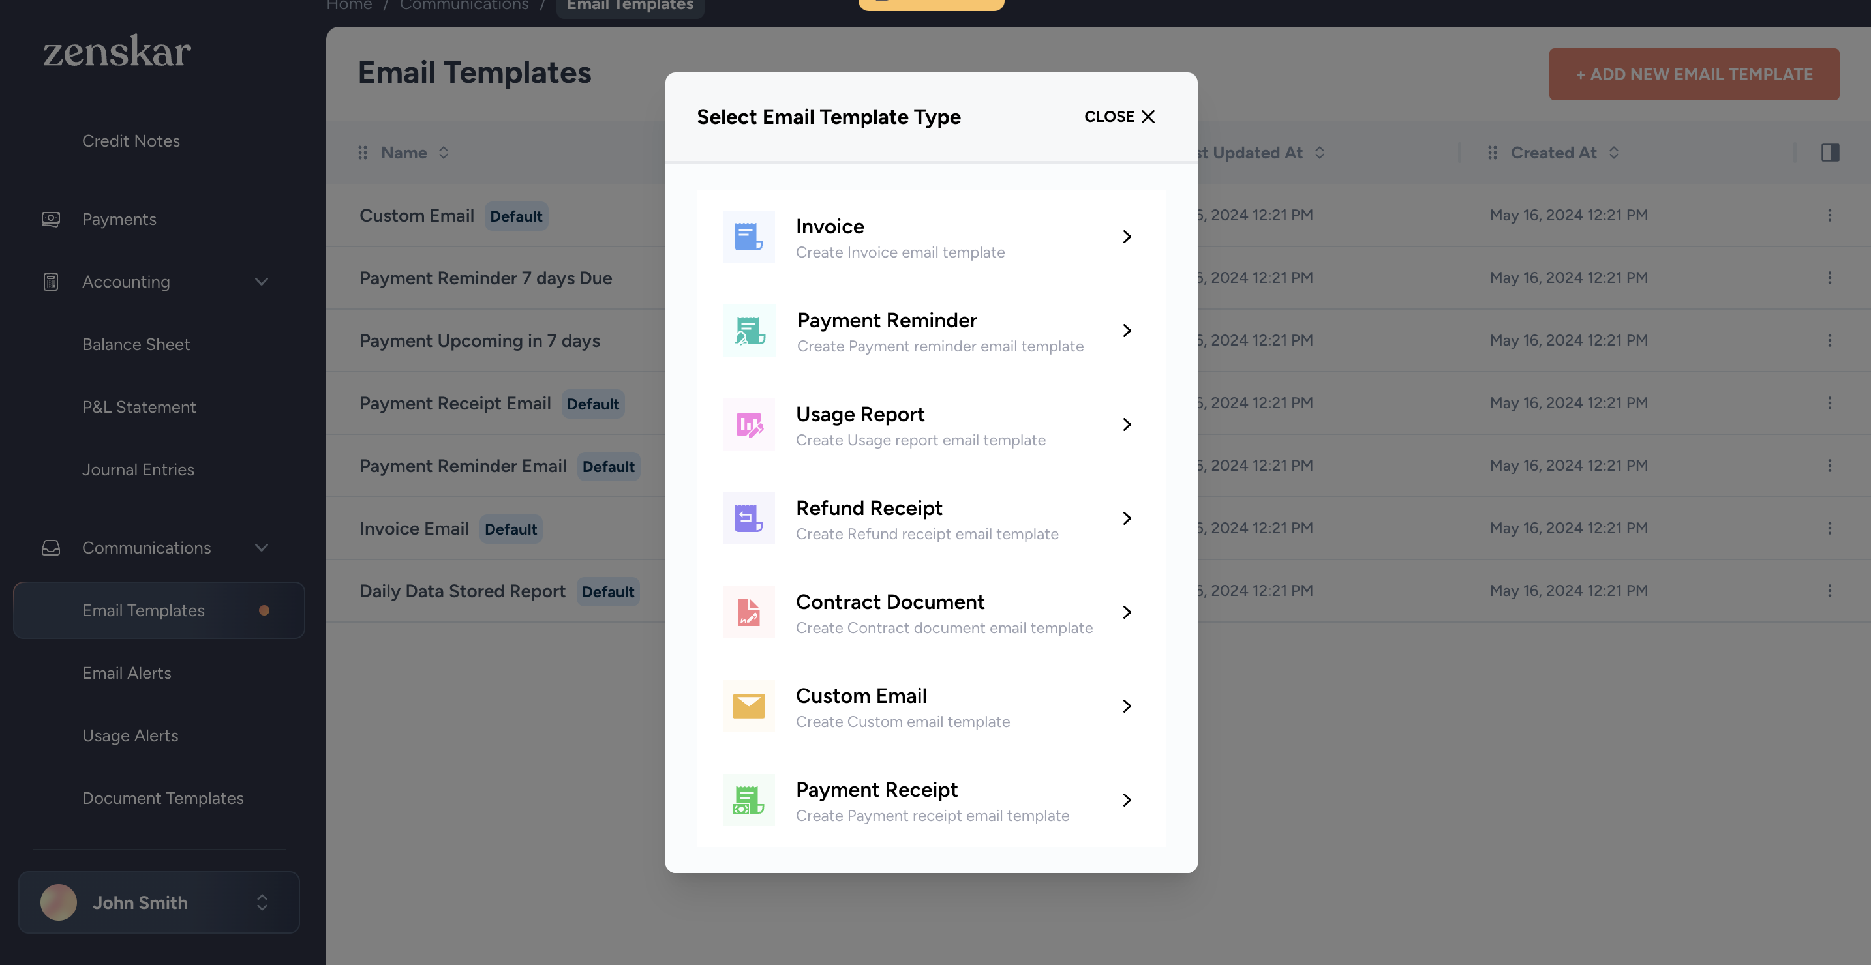Collapse the Communications section
Image resolution: width=1871 pixels, height=965 pixels.
coord(262,548)
